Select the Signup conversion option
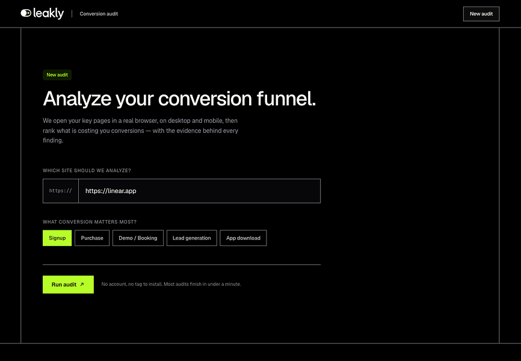The width and height of the screenshot is (521, 361). 57,238
